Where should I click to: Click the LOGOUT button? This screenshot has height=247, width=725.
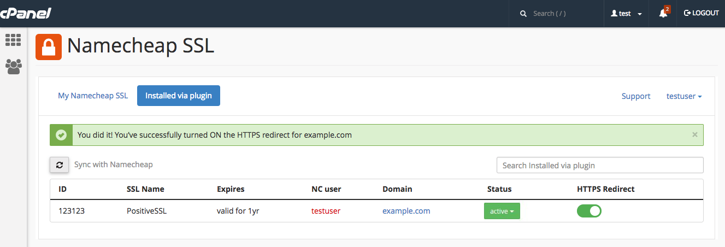coord(702,13)
